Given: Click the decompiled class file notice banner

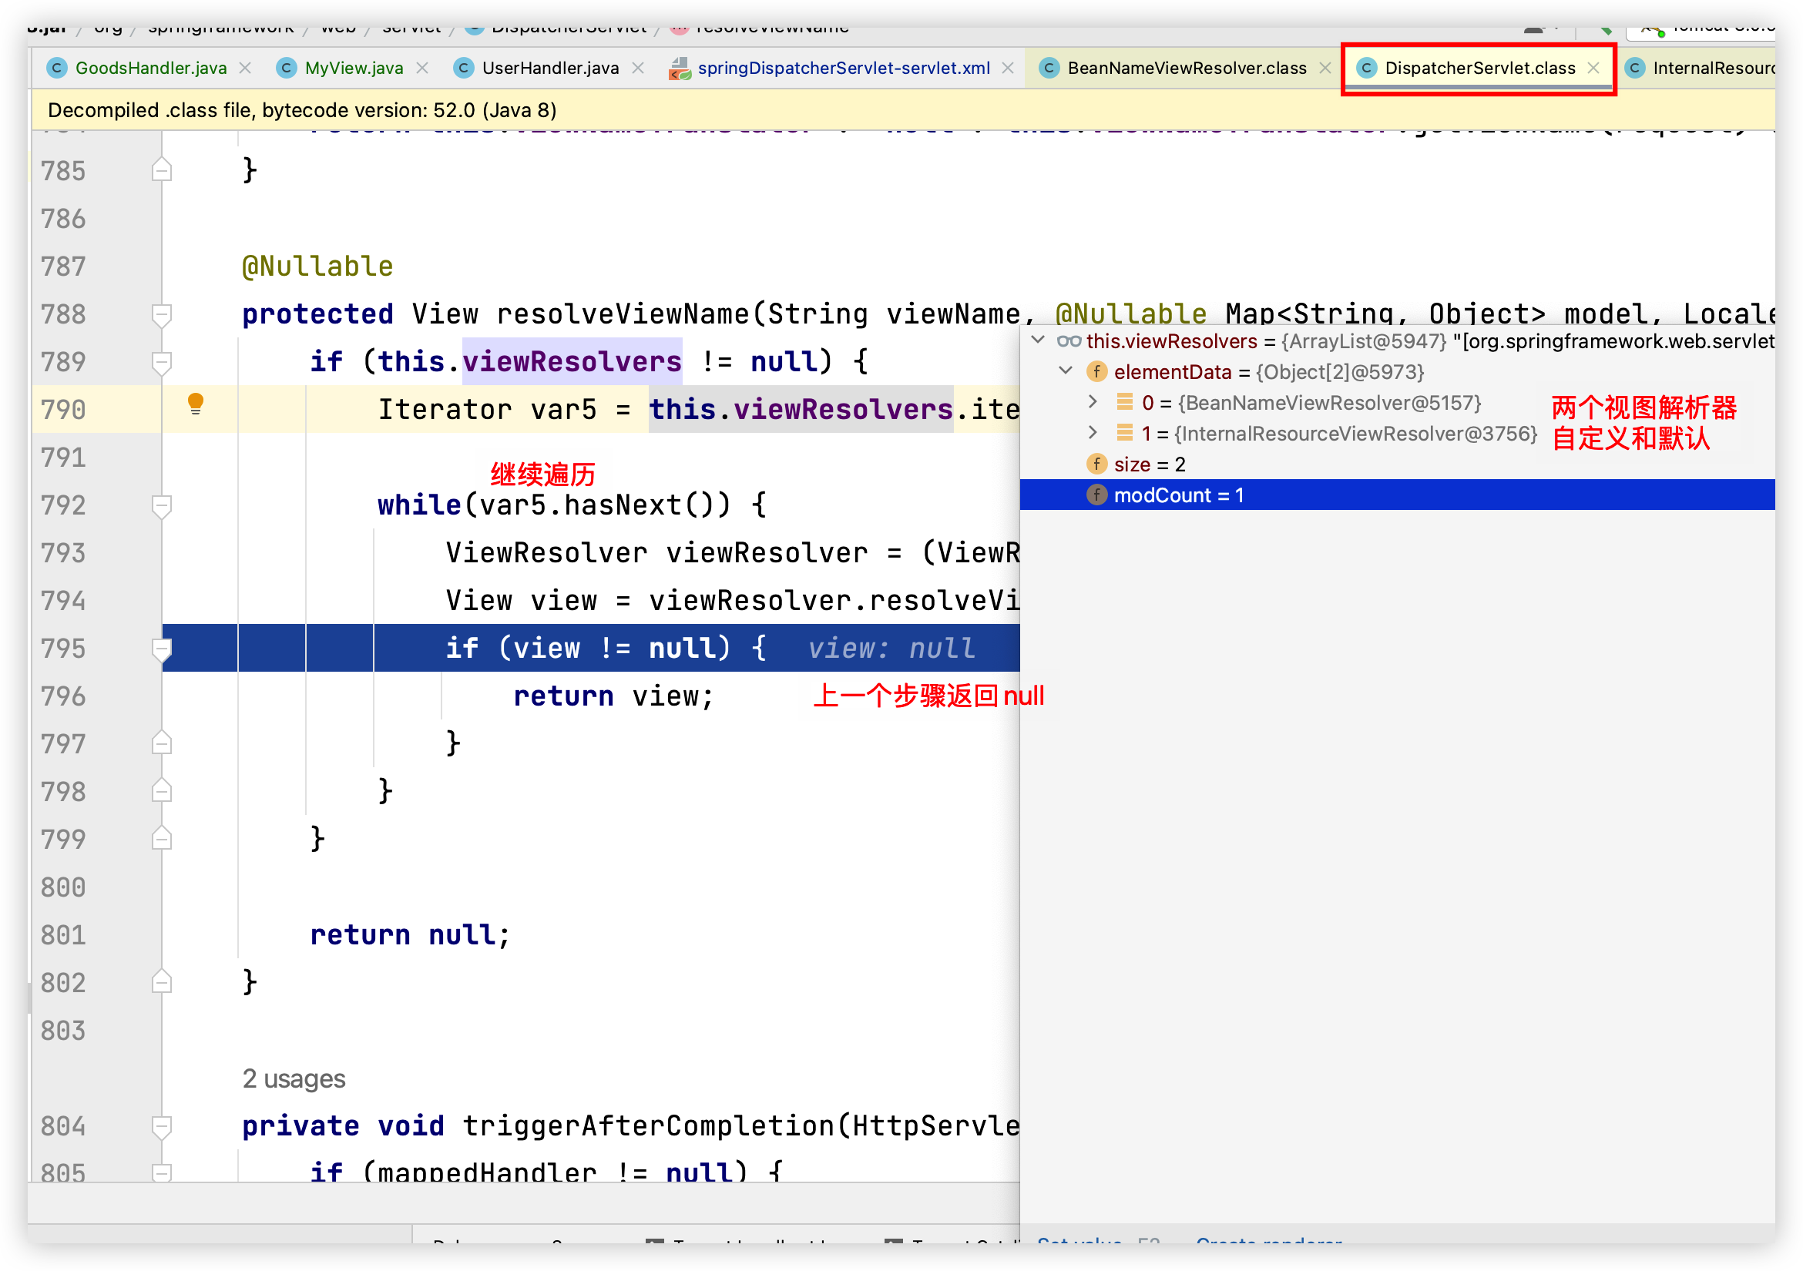Looking at the screenshot, I should point(903,110).
